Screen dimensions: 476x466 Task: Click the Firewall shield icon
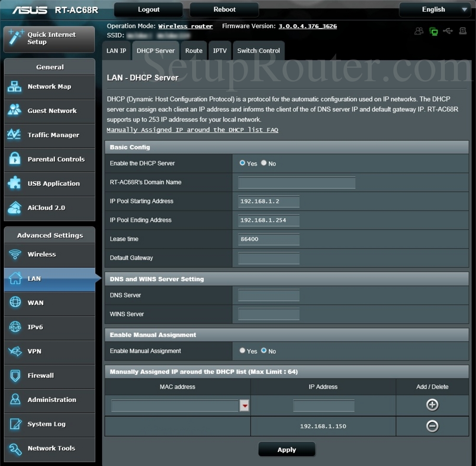[x=15, y=375]
